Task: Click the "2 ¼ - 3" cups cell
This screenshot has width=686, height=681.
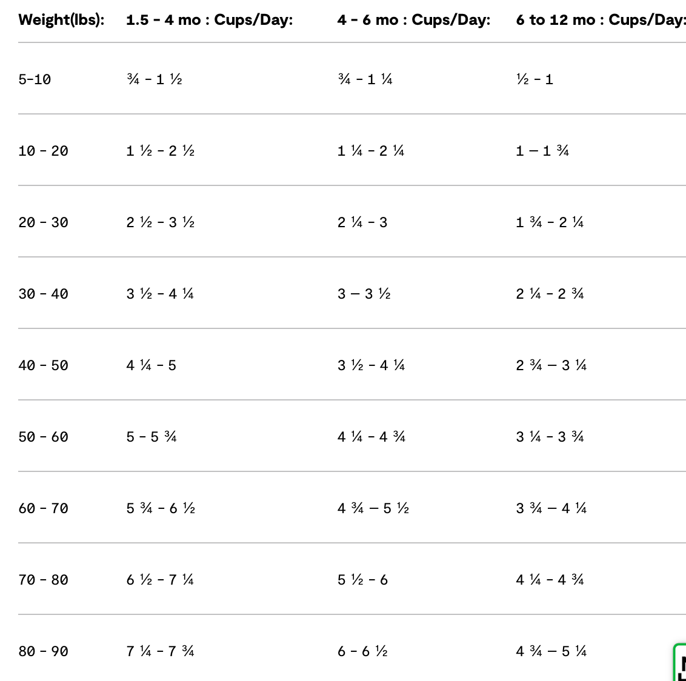Action: click(x=362, y=222)
